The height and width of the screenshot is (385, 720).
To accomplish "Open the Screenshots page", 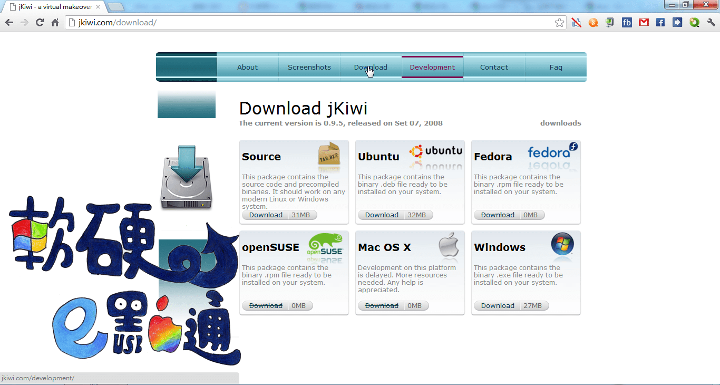I will coord(309,67).
